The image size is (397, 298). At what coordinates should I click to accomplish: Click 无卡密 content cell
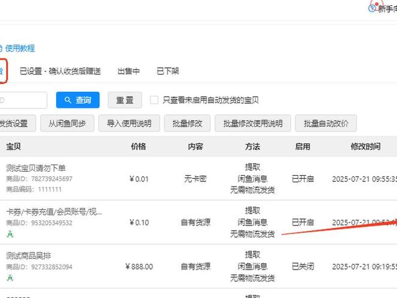tap(196, 179)
